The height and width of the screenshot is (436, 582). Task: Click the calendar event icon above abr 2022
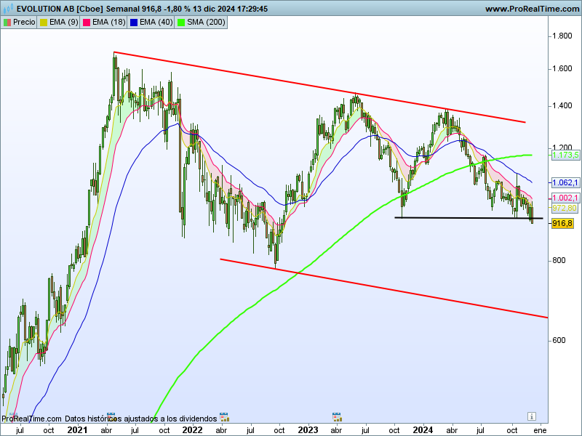pos(224,416)
